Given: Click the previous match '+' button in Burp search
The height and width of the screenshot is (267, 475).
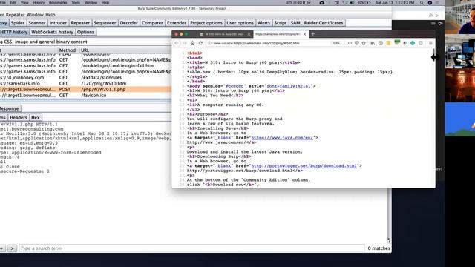Looking at the screenshot, I should tap(1, 248).
